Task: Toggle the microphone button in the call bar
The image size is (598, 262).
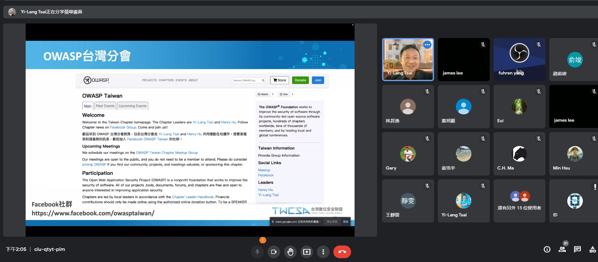Action: [x=257, y=252]
